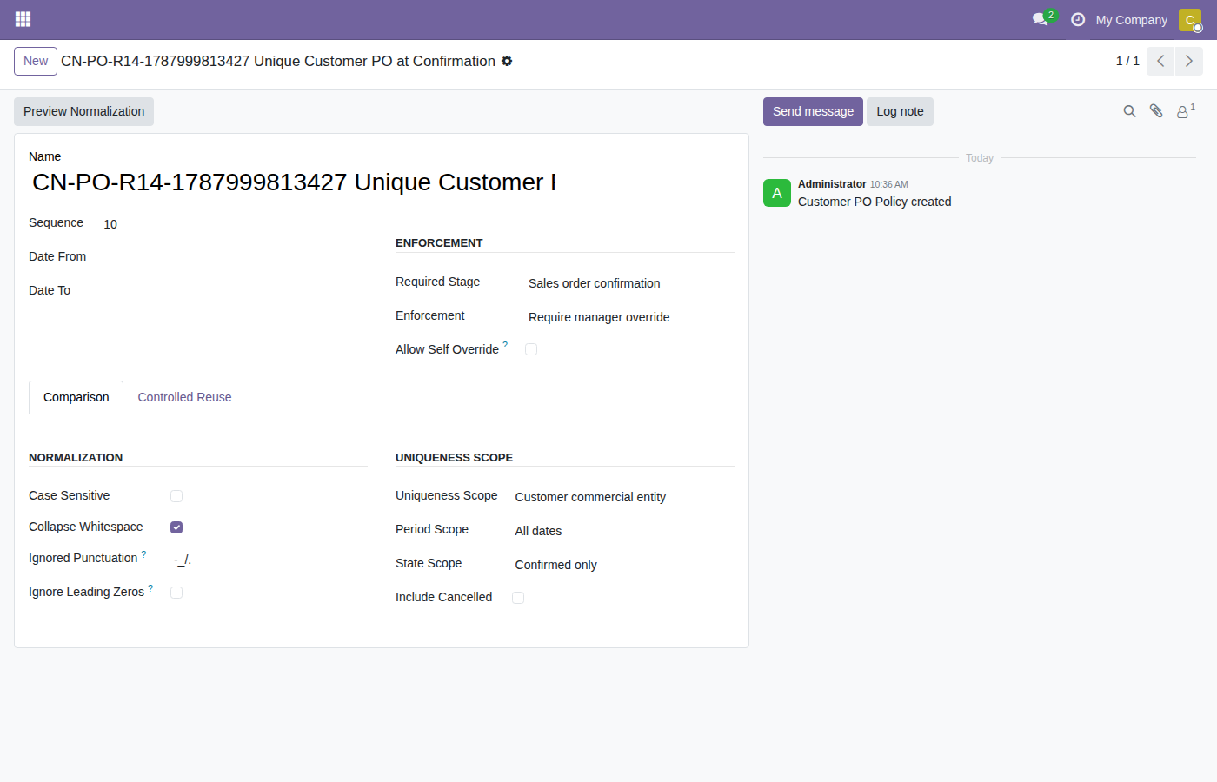Open My Company switcher

1131,19
